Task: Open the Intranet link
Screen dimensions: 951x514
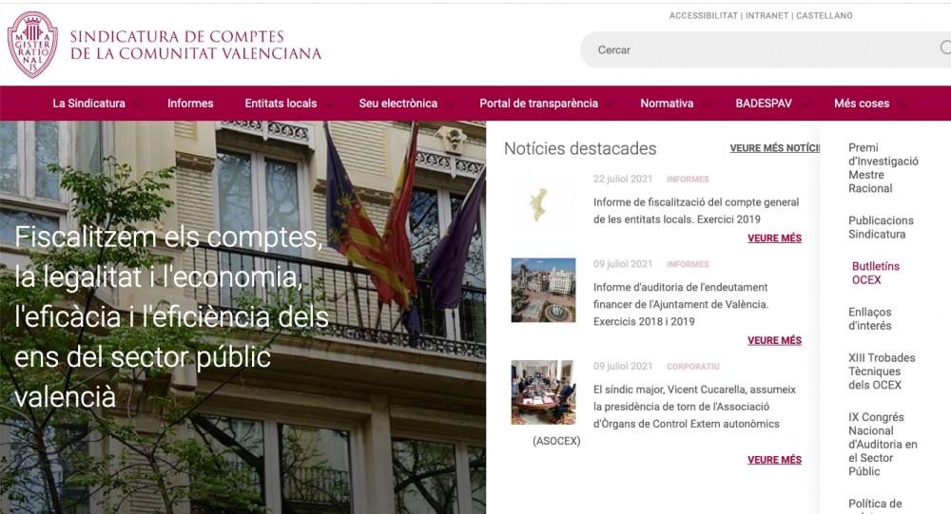Action: 767,16
